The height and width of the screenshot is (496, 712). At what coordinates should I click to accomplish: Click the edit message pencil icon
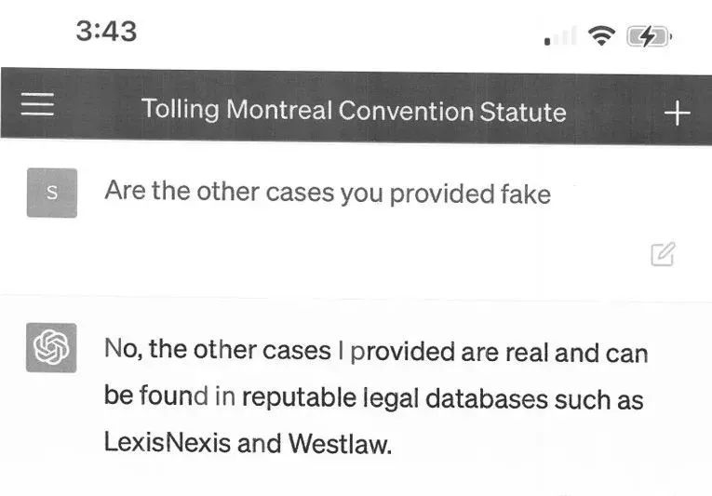click(663, 254)
